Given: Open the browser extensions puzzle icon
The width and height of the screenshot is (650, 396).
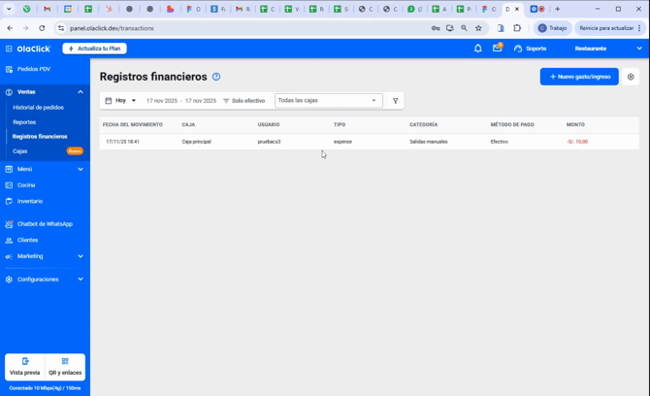Looking at the screenshot, I should click(x=517, y=28).
